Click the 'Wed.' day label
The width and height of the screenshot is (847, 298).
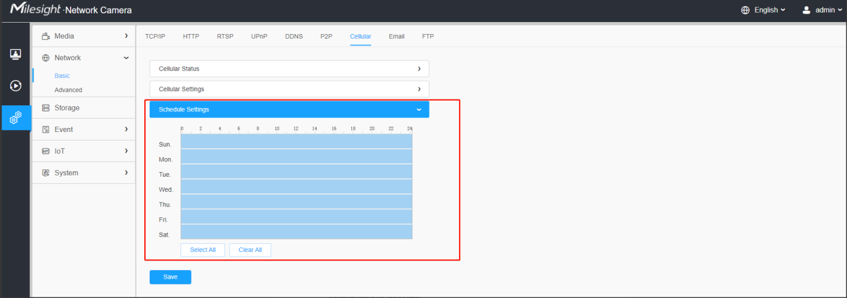coord(166,190)
